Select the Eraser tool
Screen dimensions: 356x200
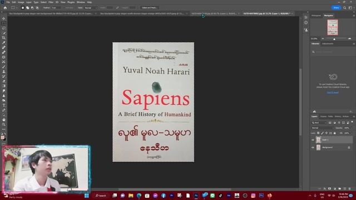click(4, 81)
